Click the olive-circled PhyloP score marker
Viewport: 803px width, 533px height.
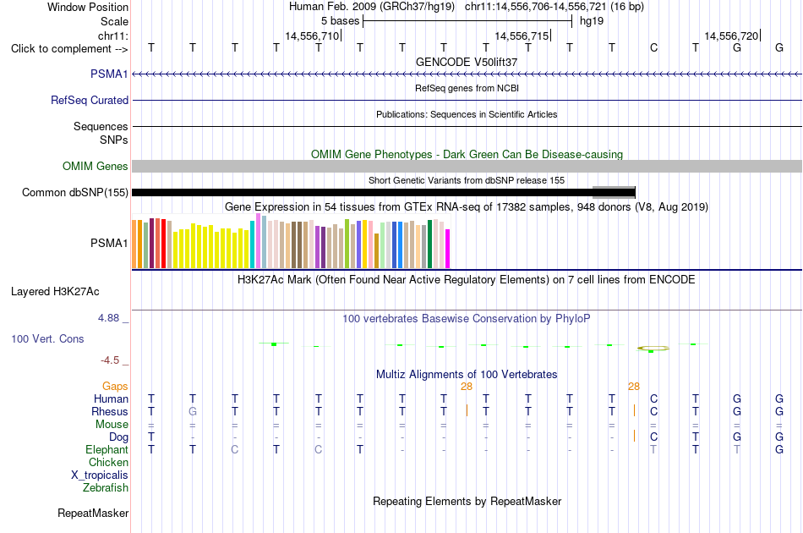pos(653,349)
